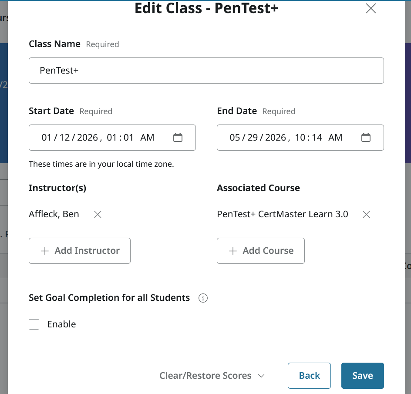
Task: Click the Add Instructor button
Action: 80,251
